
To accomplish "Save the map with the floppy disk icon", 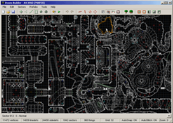I will (13, 12).
